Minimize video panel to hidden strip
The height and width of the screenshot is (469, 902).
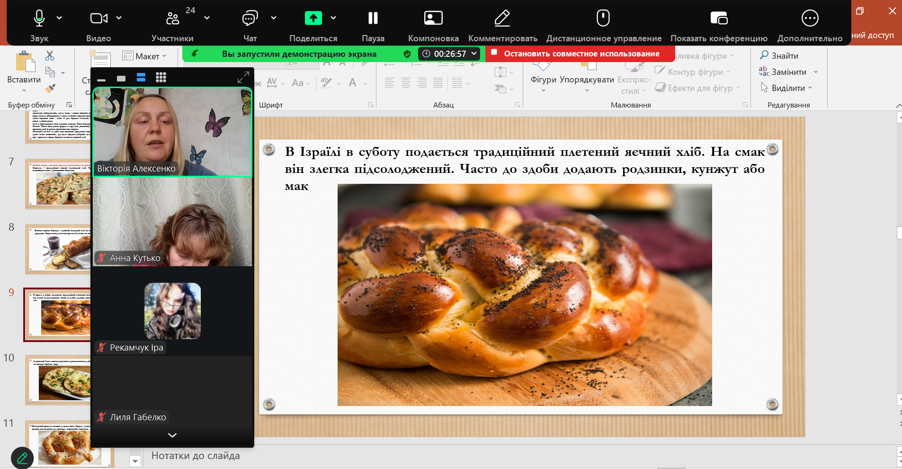tap(101, 79)
